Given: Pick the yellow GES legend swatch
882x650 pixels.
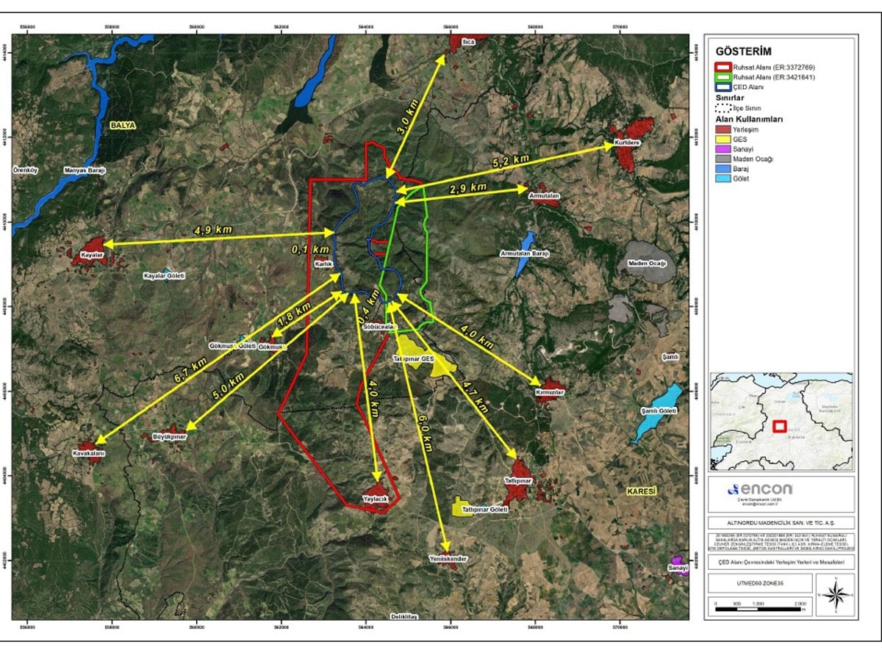Looking at the screenshot, I should (723, 139).
